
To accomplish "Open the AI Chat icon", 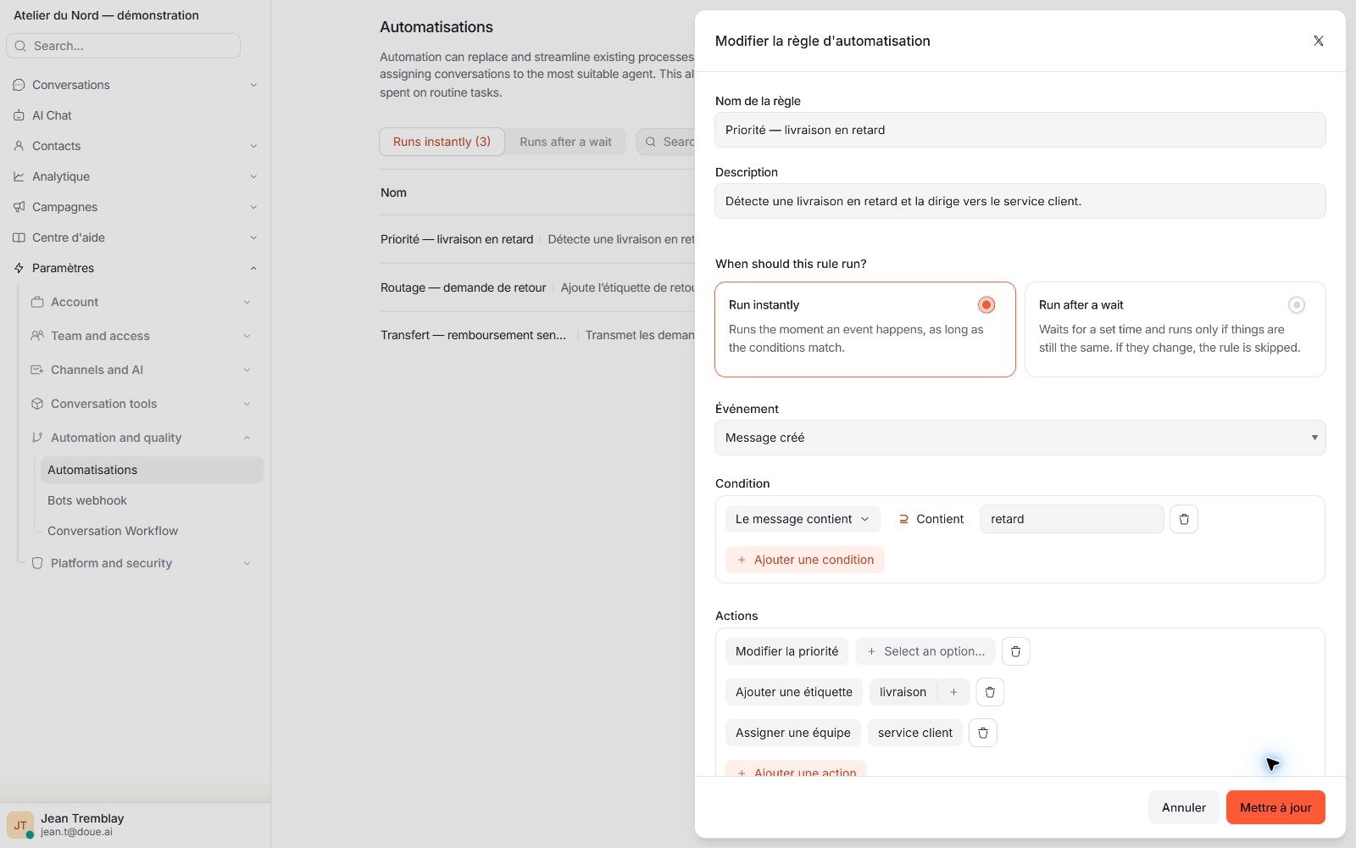I will tap(19, 115).
